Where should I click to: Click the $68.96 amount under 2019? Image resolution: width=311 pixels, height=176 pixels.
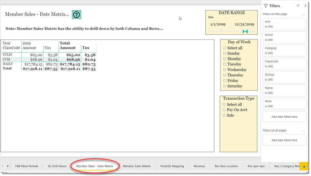(x=36, y=60)
